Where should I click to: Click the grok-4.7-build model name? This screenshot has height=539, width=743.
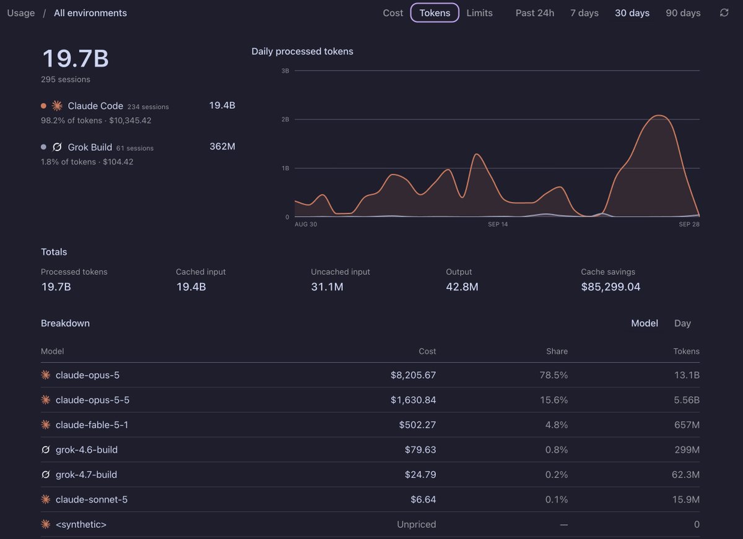point(87,475)
